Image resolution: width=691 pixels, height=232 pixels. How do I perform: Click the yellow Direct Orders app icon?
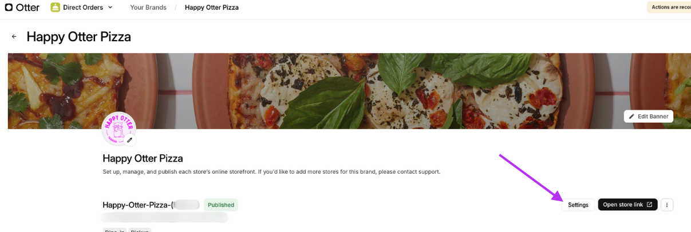55,7
